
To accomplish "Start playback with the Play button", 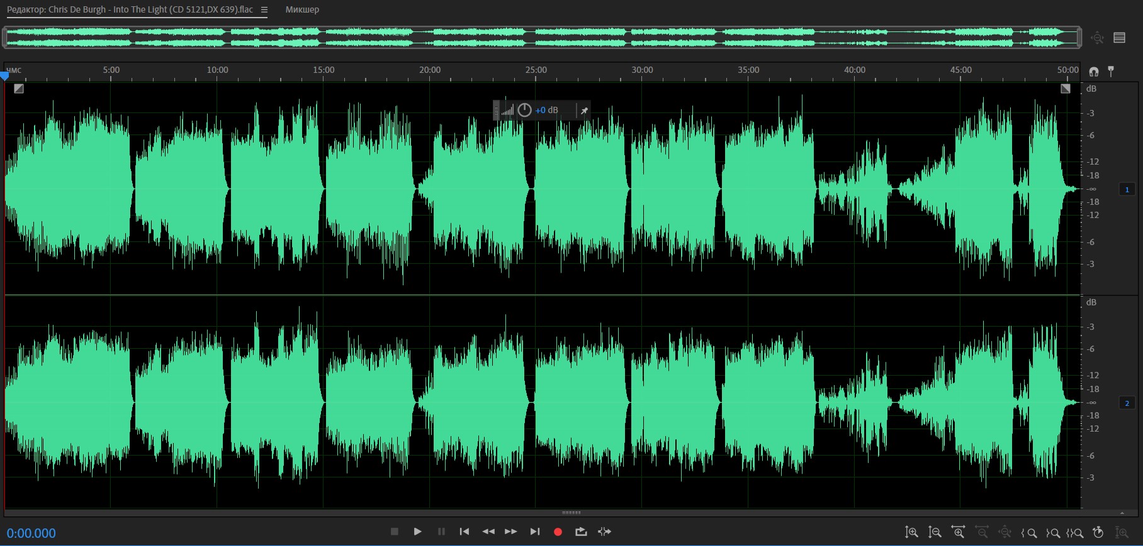I will 417,532.
